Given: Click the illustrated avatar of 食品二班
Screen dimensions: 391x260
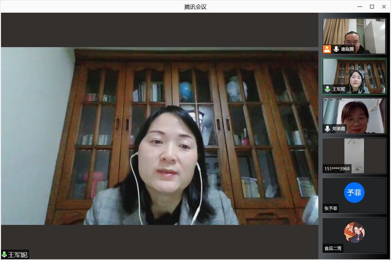Looking at the screenshot, I should point(354,232).
